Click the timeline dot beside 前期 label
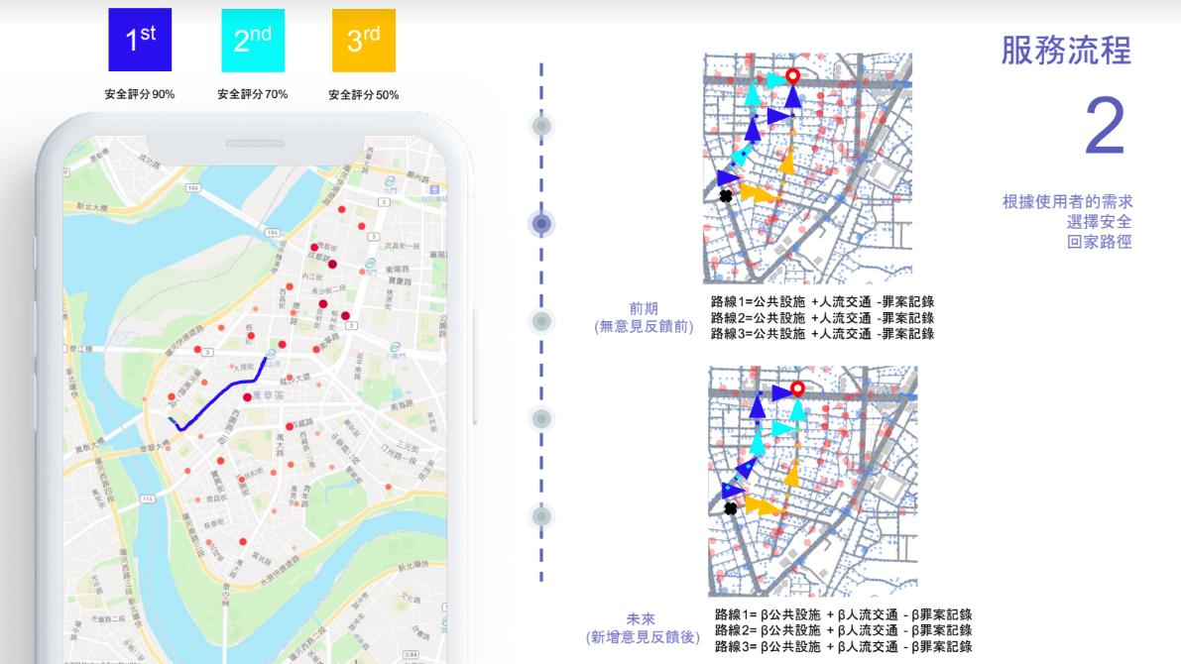 click(541, 321)
